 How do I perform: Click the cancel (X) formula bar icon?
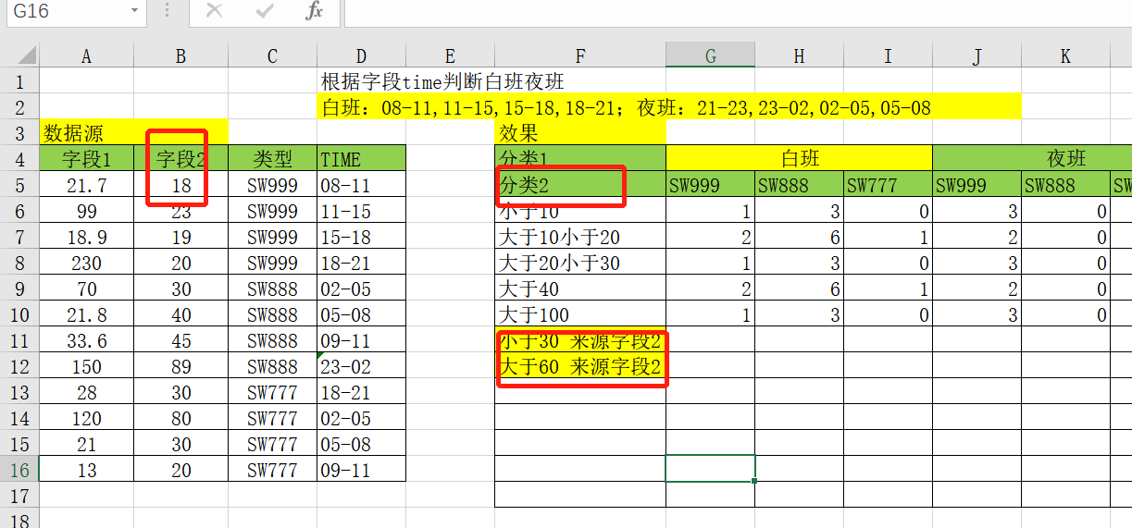(x=215, y=11)
